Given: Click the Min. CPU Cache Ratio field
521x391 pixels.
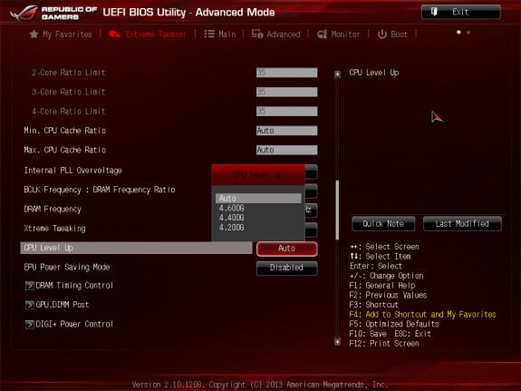Looking at the screenshot, I should pyautogui.click(x=286, y=131).
